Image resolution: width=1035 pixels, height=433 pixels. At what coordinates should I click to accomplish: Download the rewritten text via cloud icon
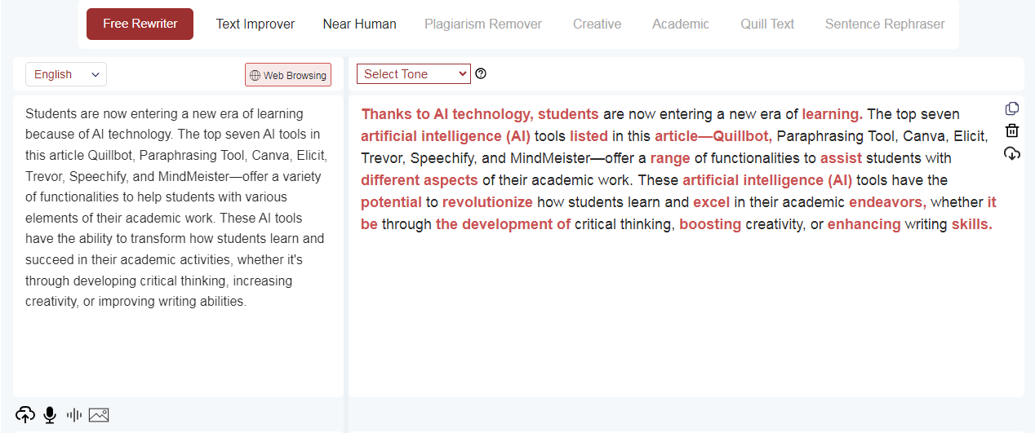pyautogui.click(x=1012, y=153)
